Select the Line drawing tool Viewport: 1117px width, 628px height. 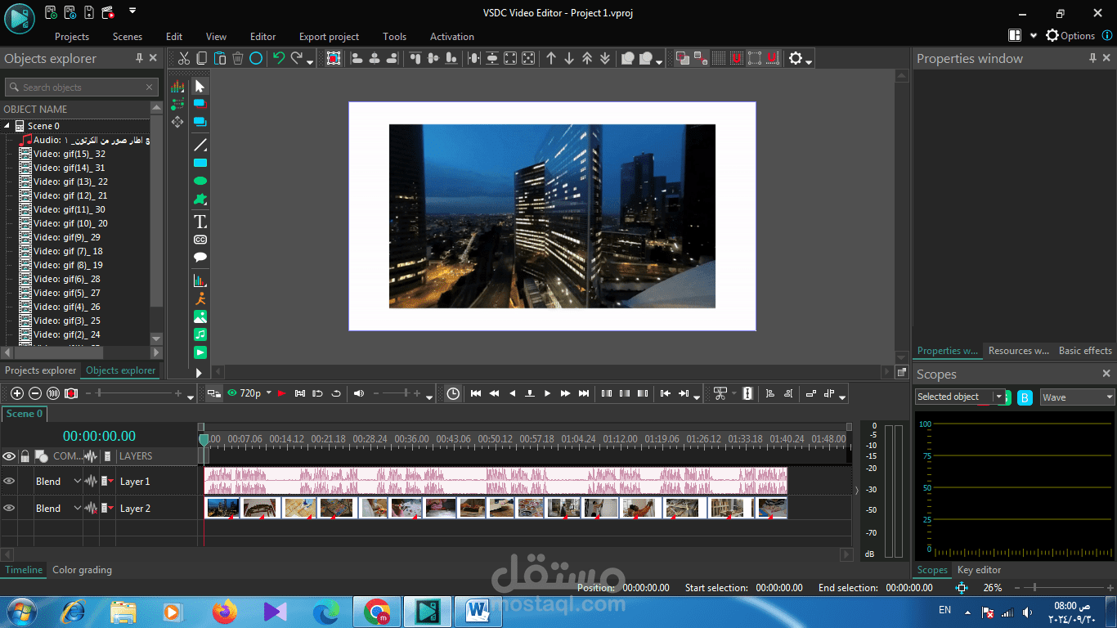pos(200,146)
